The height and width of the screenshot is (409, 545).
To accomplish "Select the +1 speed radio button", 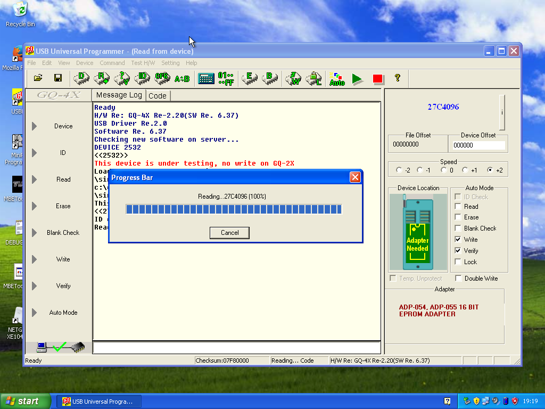I will [465, 170].
